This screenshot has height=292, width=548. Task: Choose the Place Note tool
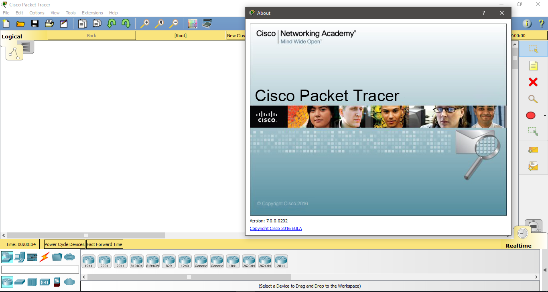[x=533, y=66]
